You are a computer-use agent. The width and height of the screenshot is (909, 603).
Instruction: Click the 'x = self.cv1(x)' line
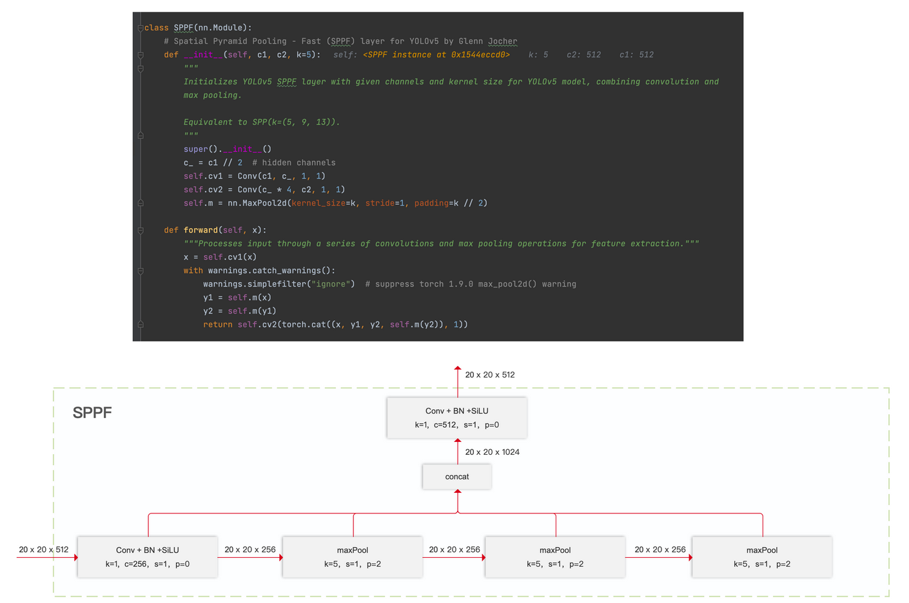220,257
